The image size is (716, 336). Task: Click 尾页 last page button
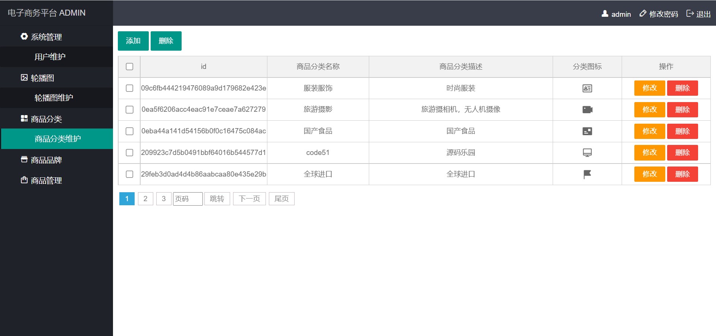(282, 199)
